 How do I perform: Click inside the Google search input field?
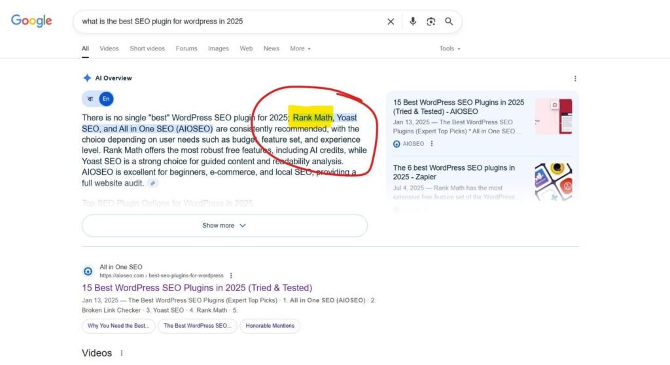pyautogui.click(x=231, y=22)
